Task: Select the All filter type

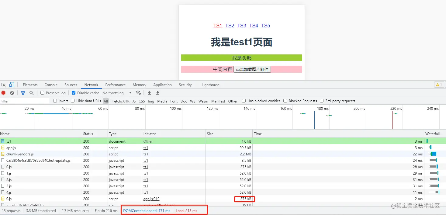Action: click(105, 101)
